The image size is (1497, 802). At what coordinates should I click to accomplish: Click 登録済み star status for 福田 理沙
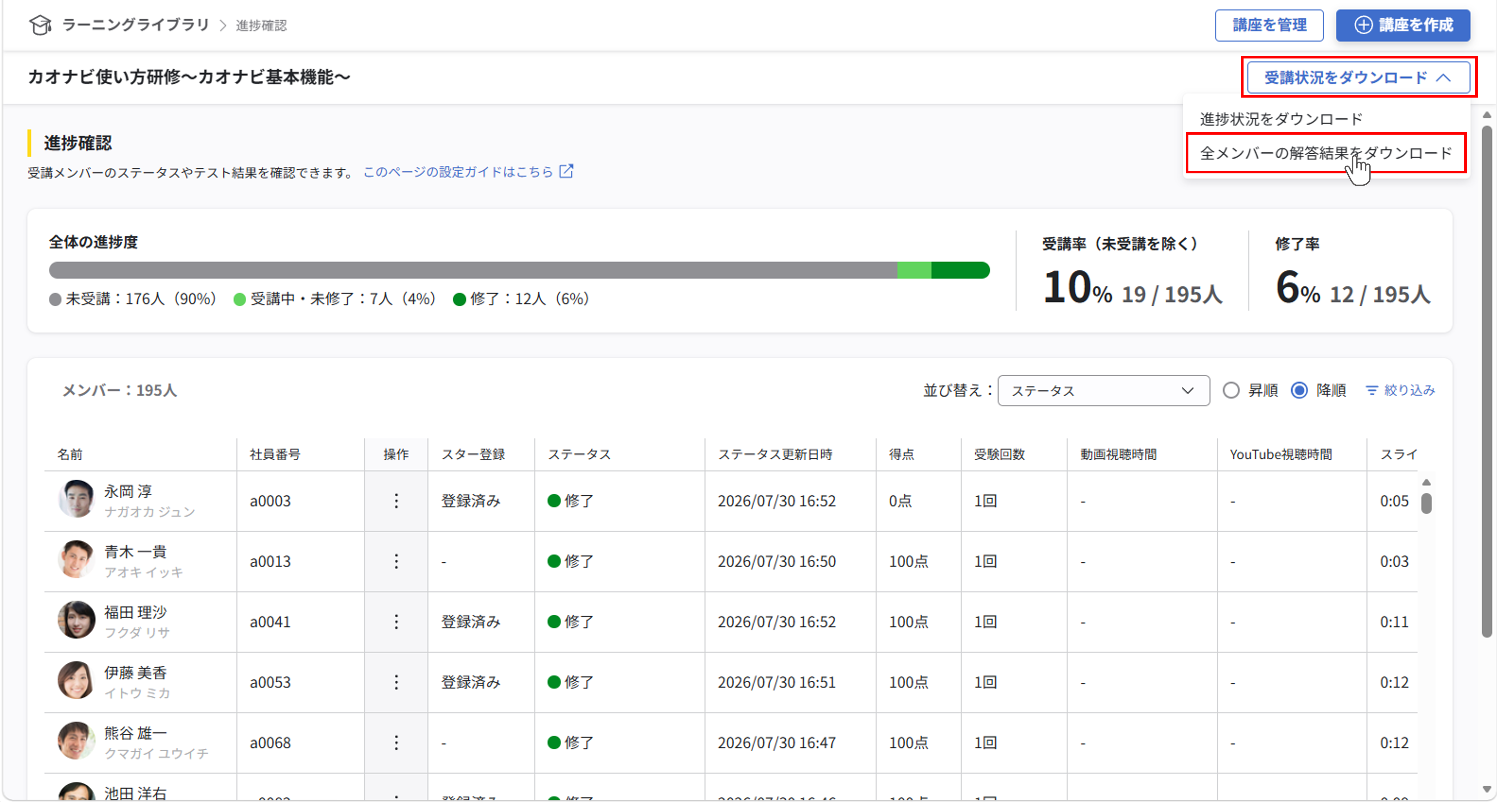[x=471, y=621]
